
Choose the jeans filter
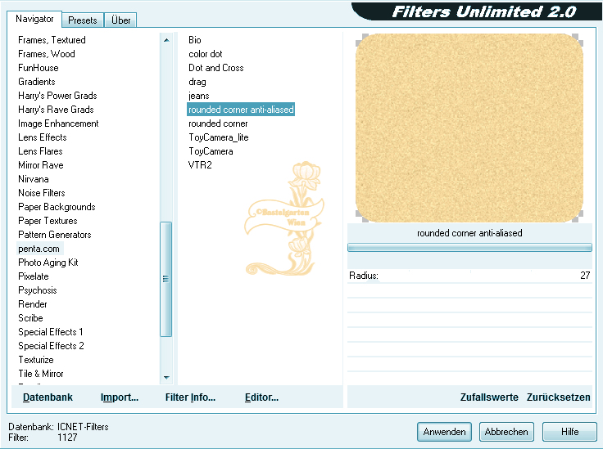(x=199, y=96)
